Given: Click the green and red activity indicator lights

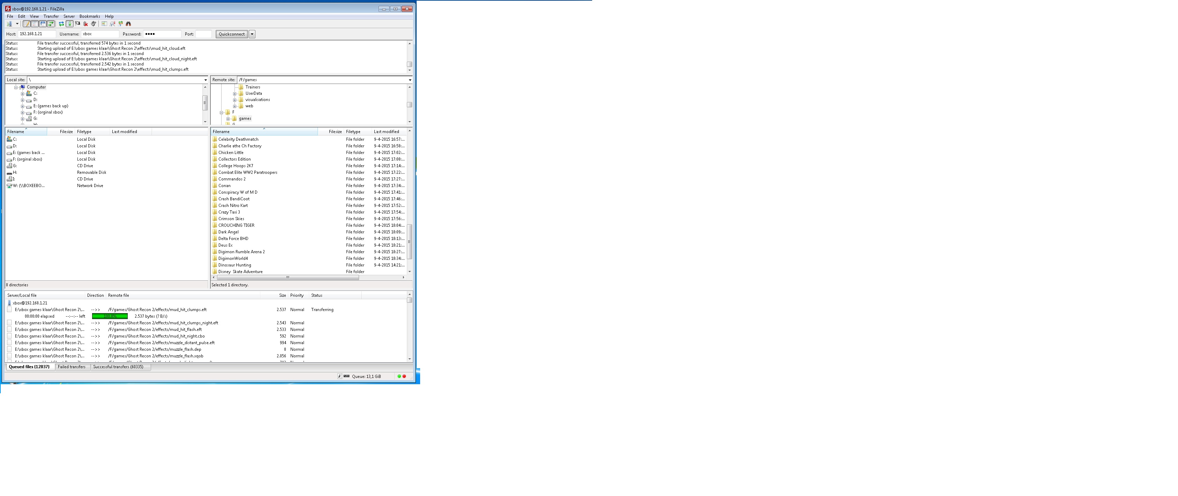Looking at the screenshot, I should click(x=402, y=377).
